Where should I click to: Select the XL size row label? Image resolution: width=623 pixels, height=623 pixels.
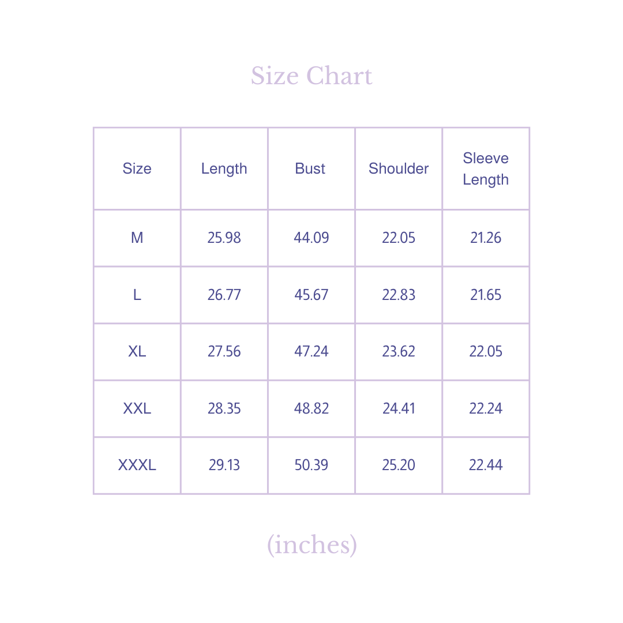coord(137,351)
